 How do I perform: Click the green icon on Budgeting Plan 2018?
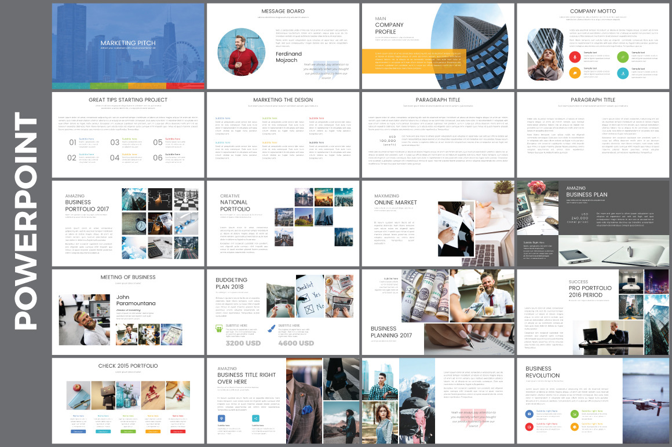tap(219, 328)
